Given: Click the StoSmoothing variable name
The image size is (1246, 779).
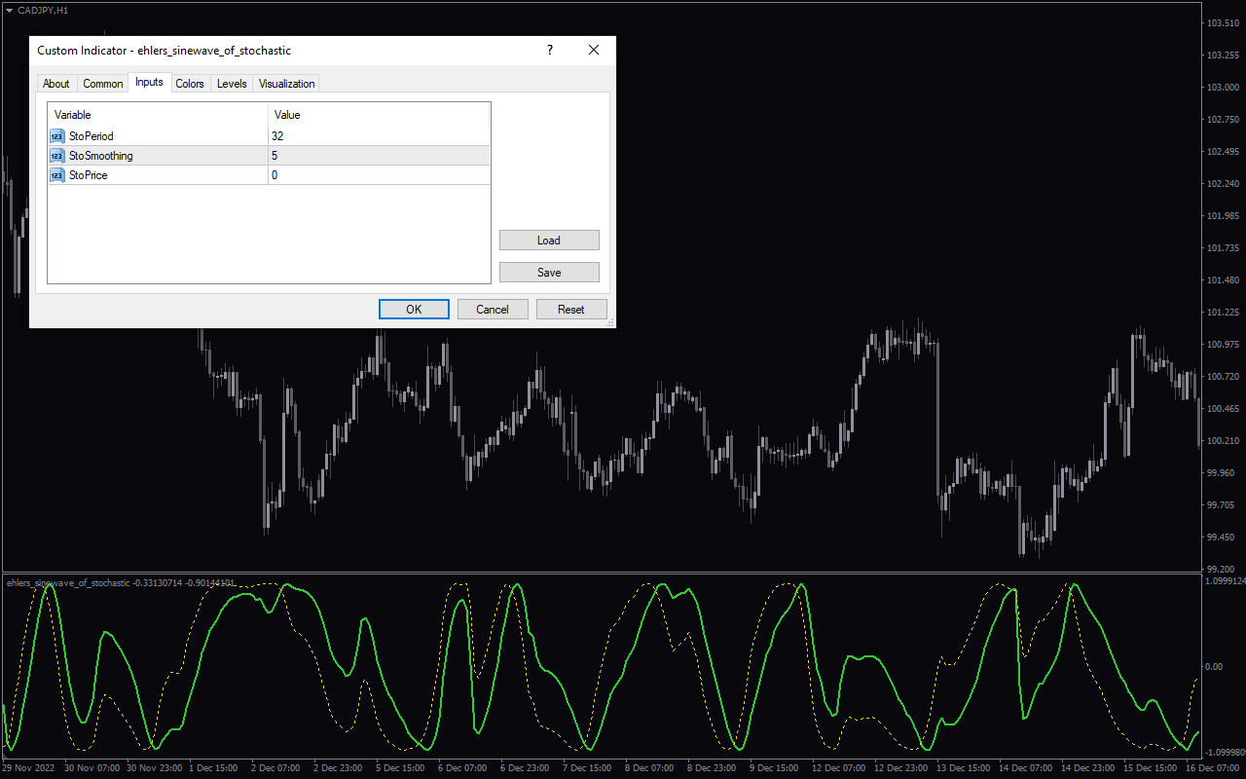Looking at the screenshot, I should point(100,156).
